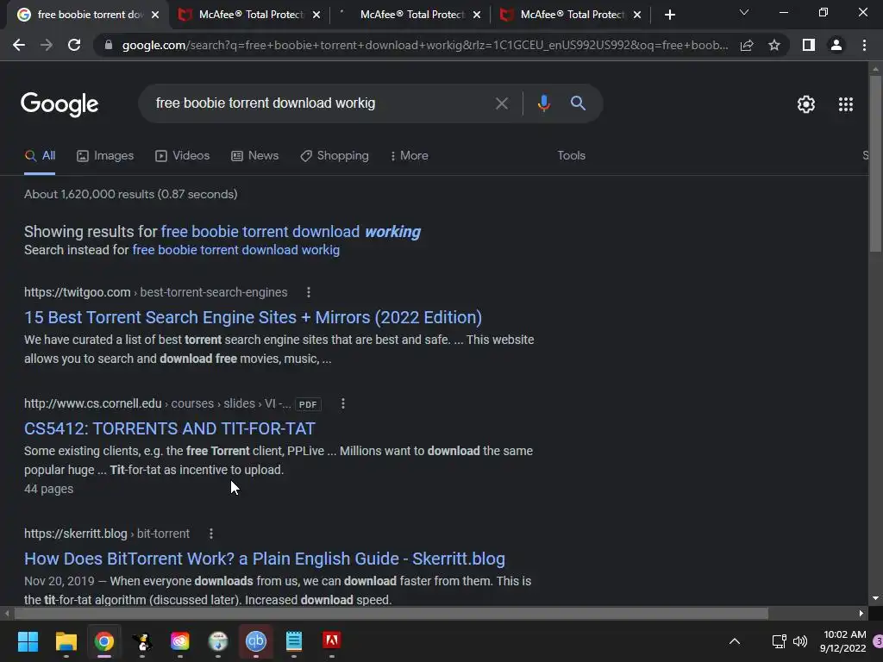Click the browser address bar URL
Screen dimensions: 883x662
[425, 45]
